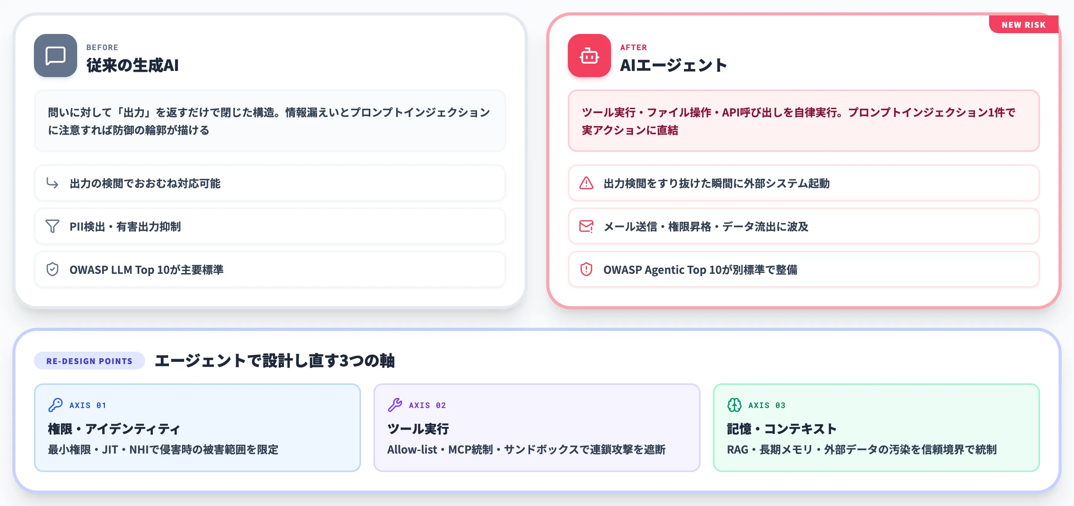
Task: Click the pink description box starting ツール実行・ファイル操作
Action: click(x=804, y=121)
